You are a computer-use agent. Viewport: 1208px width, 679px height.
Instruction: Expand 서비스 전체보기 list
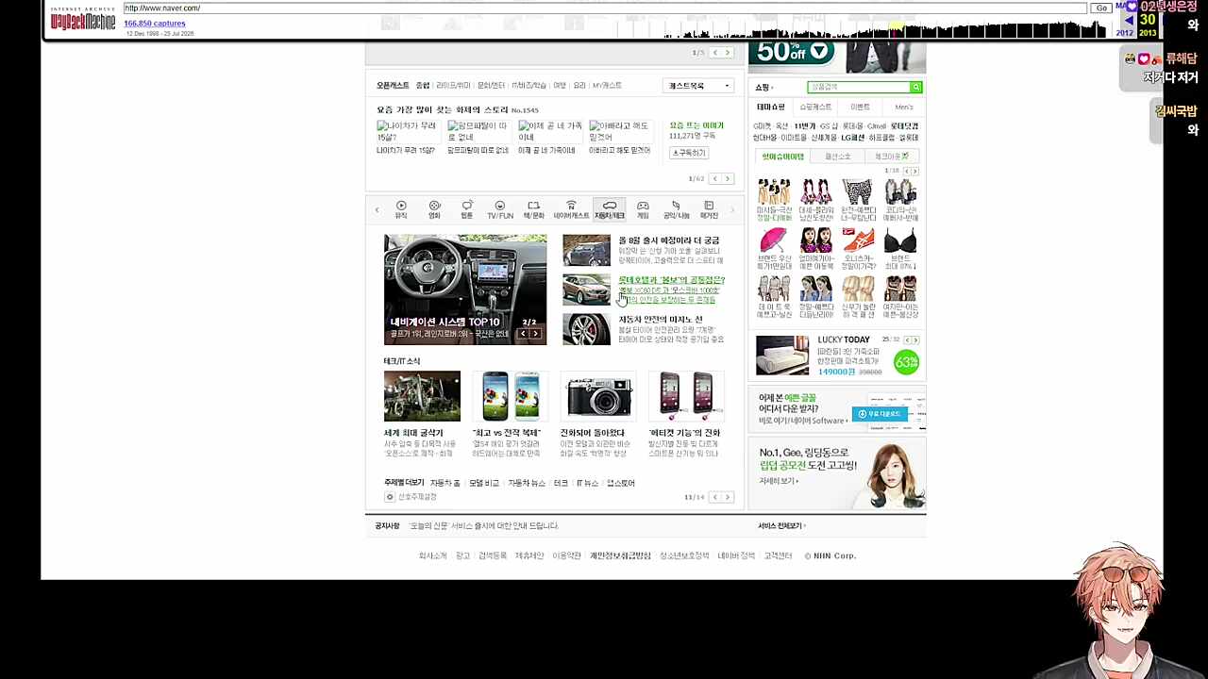coord(781,525)
